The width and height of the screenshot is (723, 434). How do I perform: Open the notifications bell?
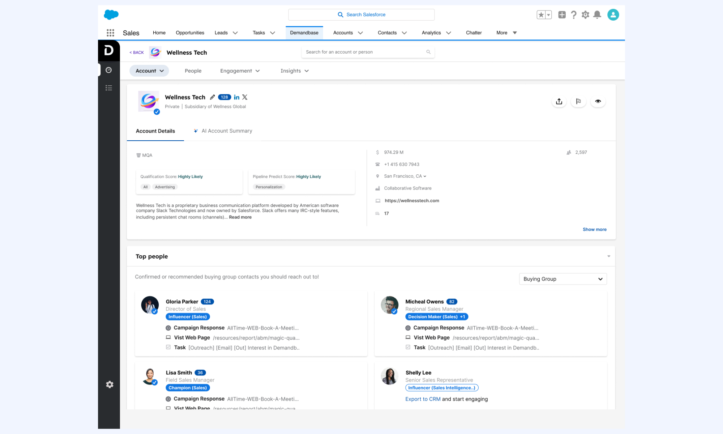[597, 14]
